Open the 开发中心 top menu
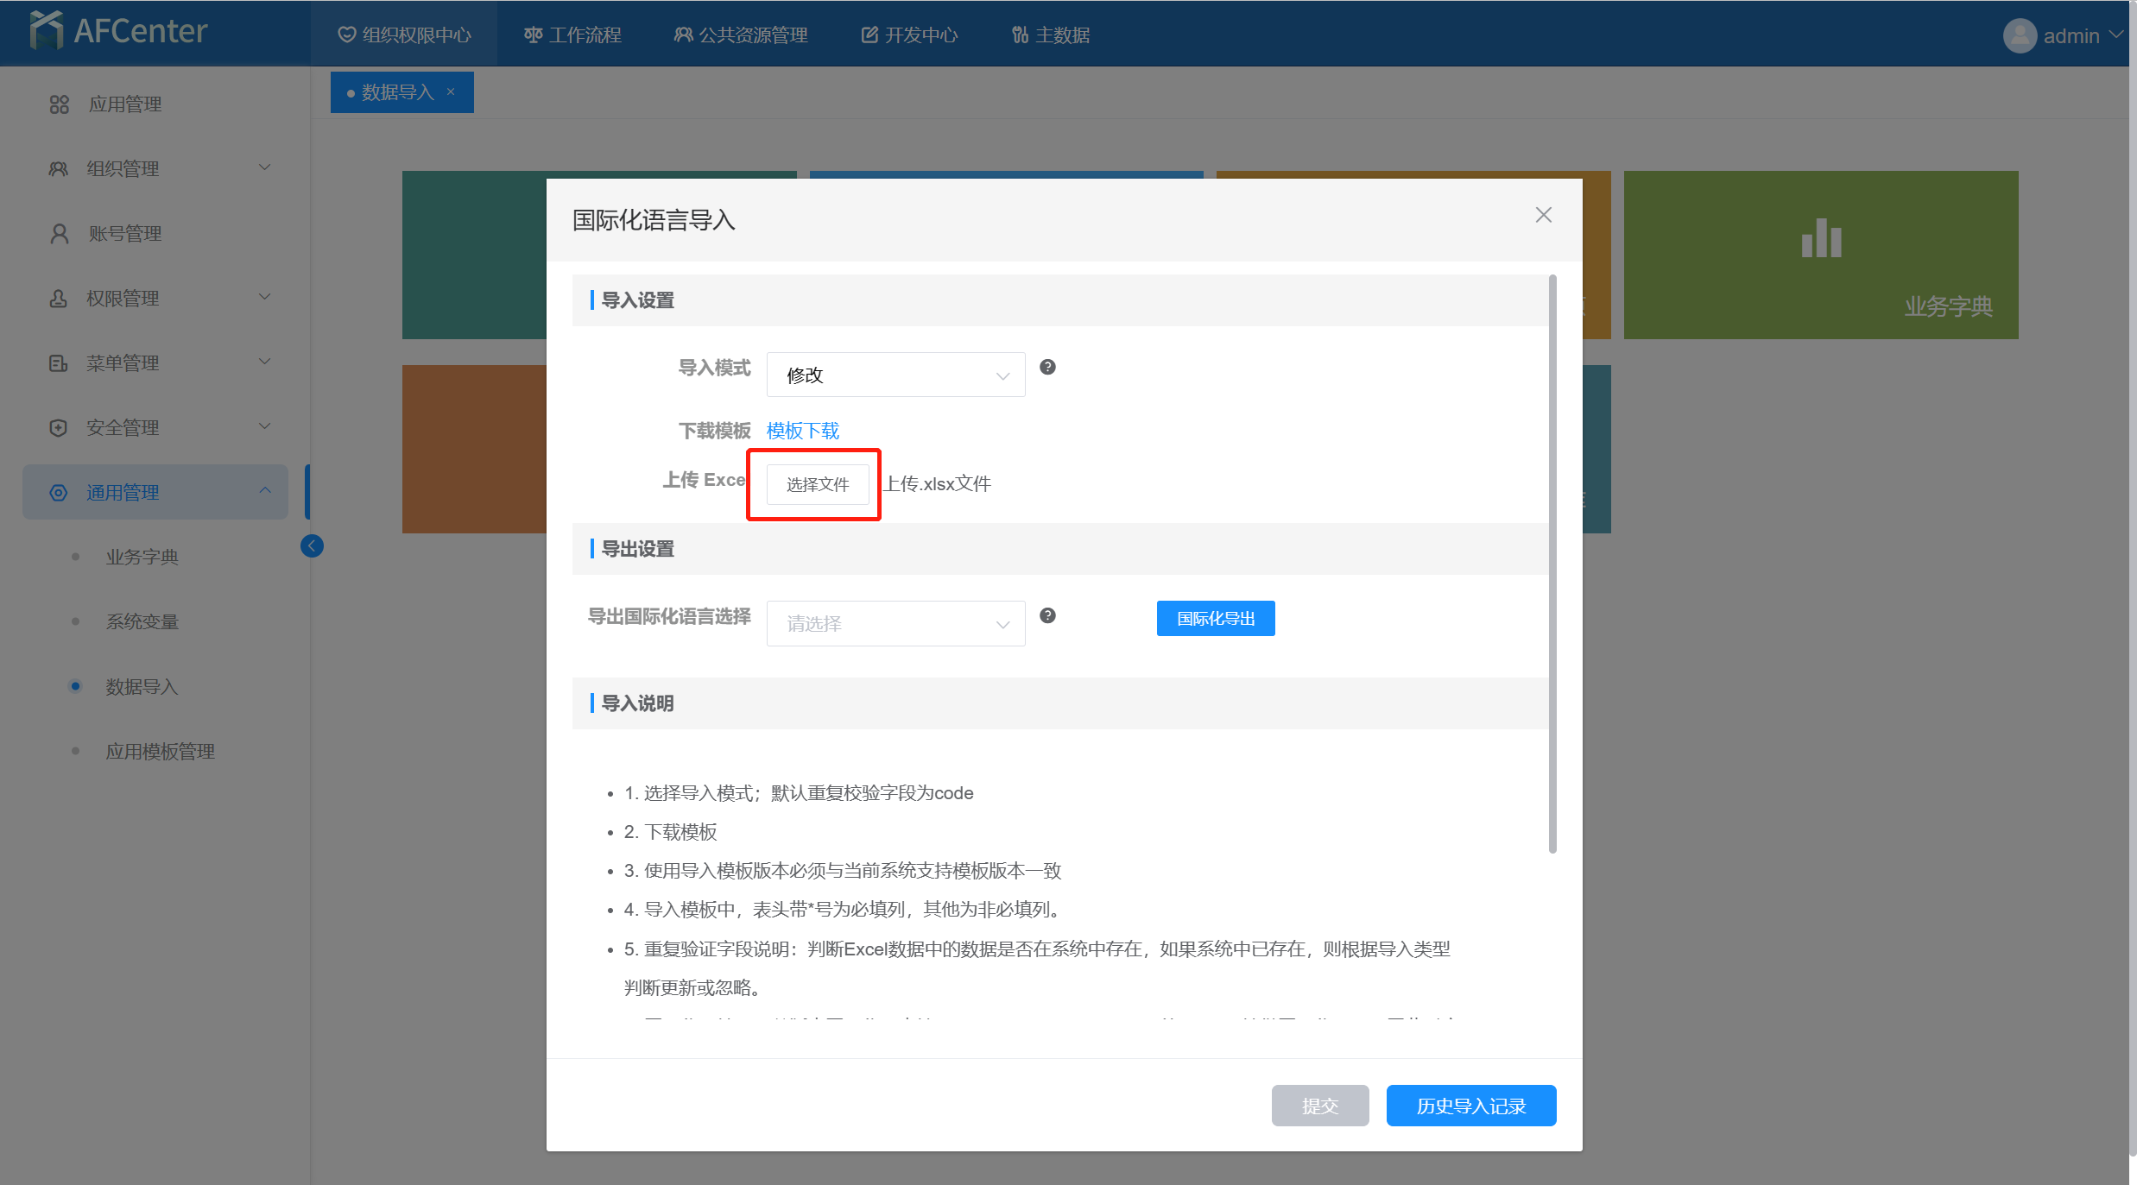Viewport: 2137px width, 1185px height. (909, 35)
